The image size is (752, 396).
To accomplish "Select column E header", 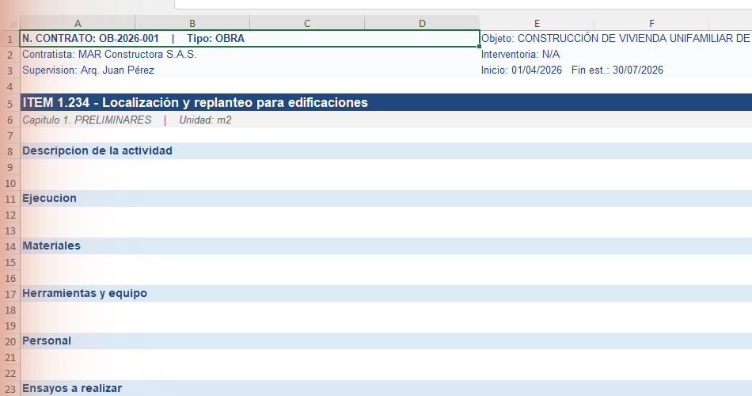I will coord(537,23).
